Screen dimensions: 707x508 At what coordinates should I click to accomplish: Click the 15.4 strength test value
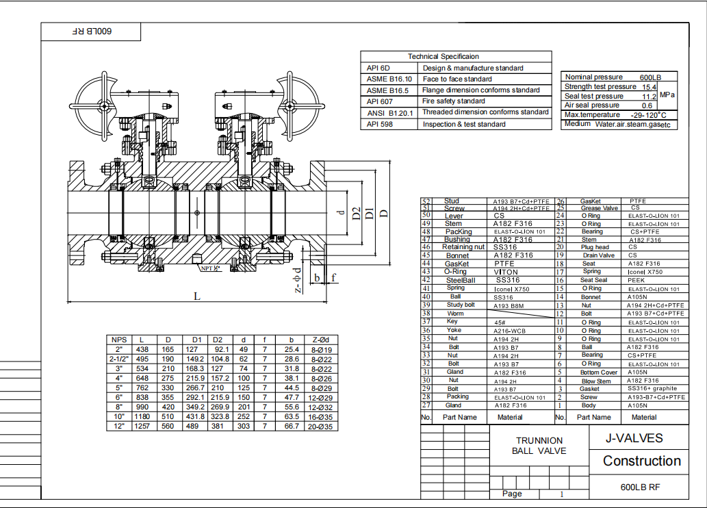pos(649,87)
